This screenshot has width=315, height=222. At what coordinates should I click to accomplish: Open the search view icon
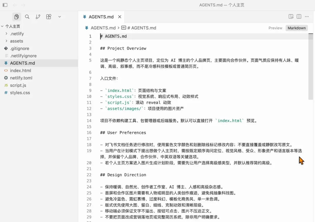tap(27, 17)
